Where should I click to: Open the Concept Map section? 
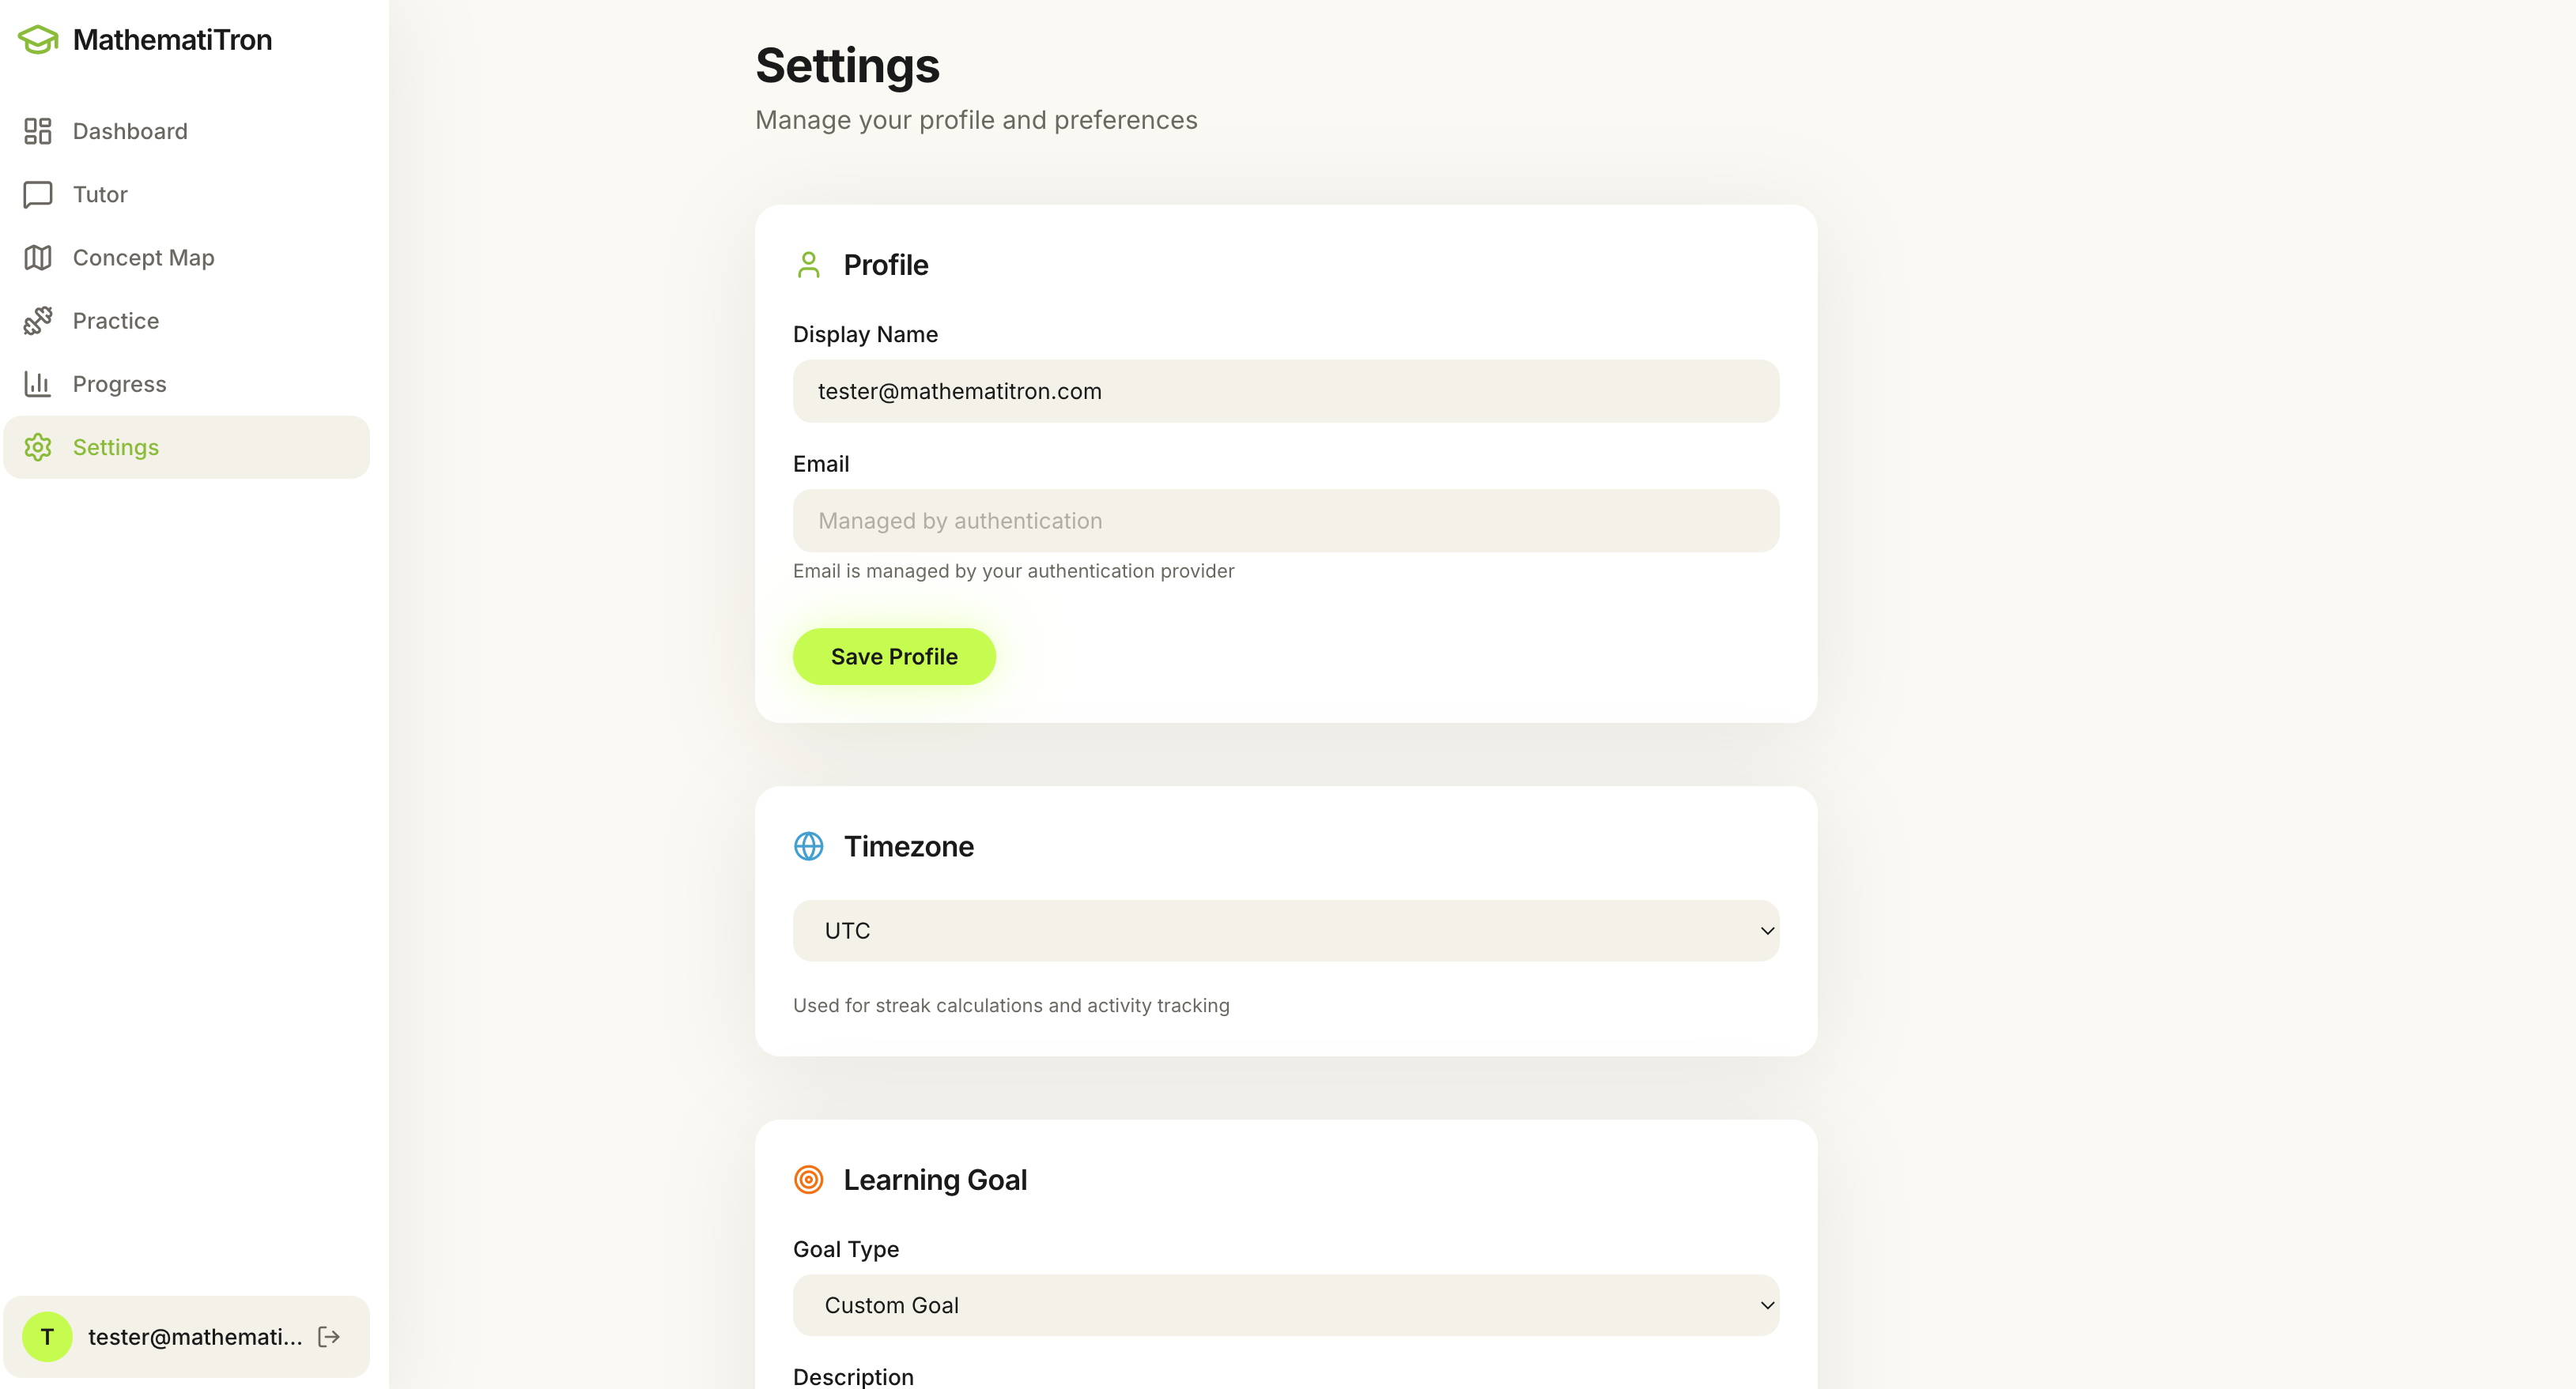point(143,258)
